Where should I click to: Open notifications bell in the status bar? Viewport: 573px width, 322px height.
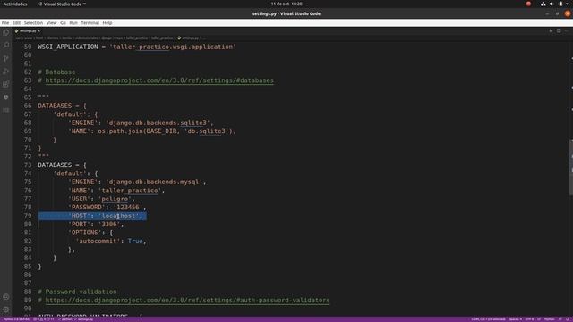coord(569,319)
